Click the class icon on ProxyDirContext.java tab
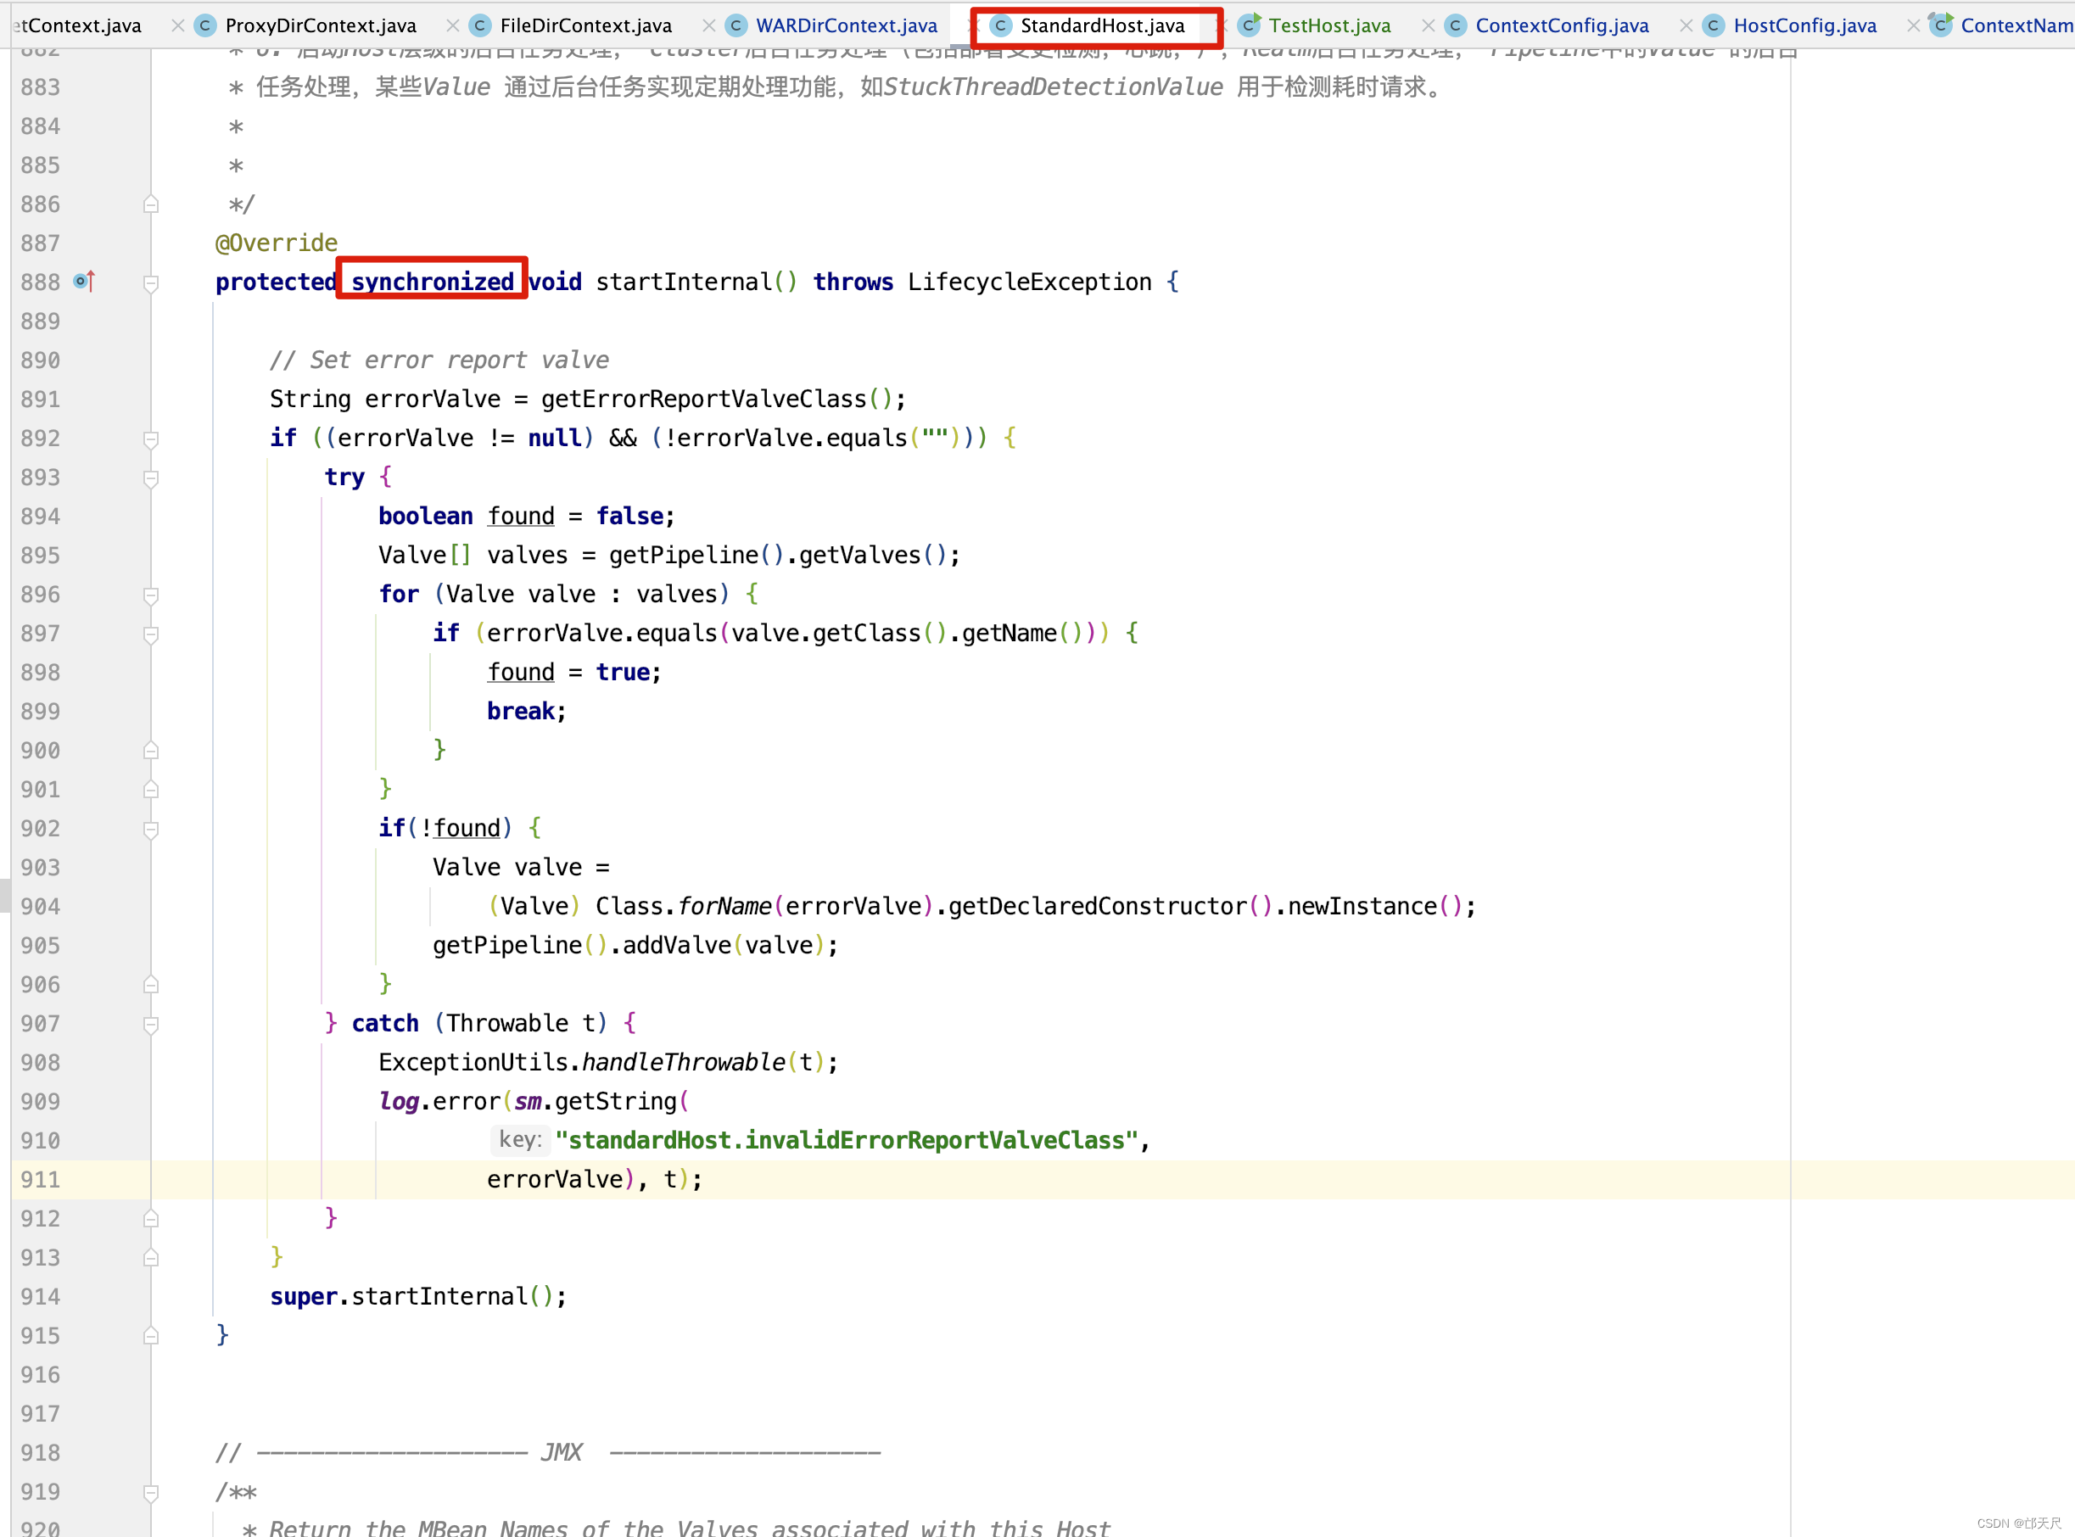Image resolution: width=2075 pixels, height=1537 pixels. click(205, 26)
